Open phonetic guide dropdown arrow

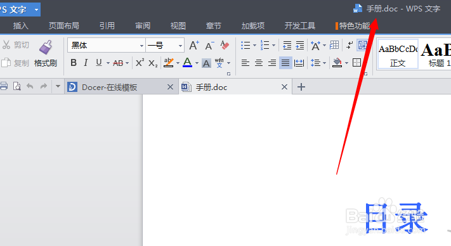point(228,63)
